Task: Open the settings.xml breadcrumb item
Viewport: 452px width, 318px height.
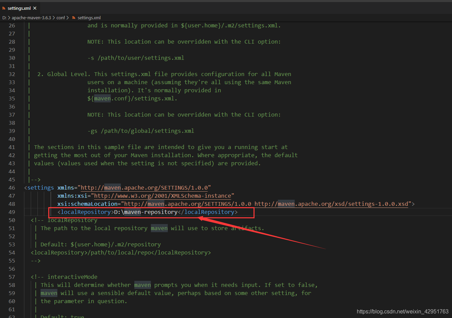Action: click(89, 18)
